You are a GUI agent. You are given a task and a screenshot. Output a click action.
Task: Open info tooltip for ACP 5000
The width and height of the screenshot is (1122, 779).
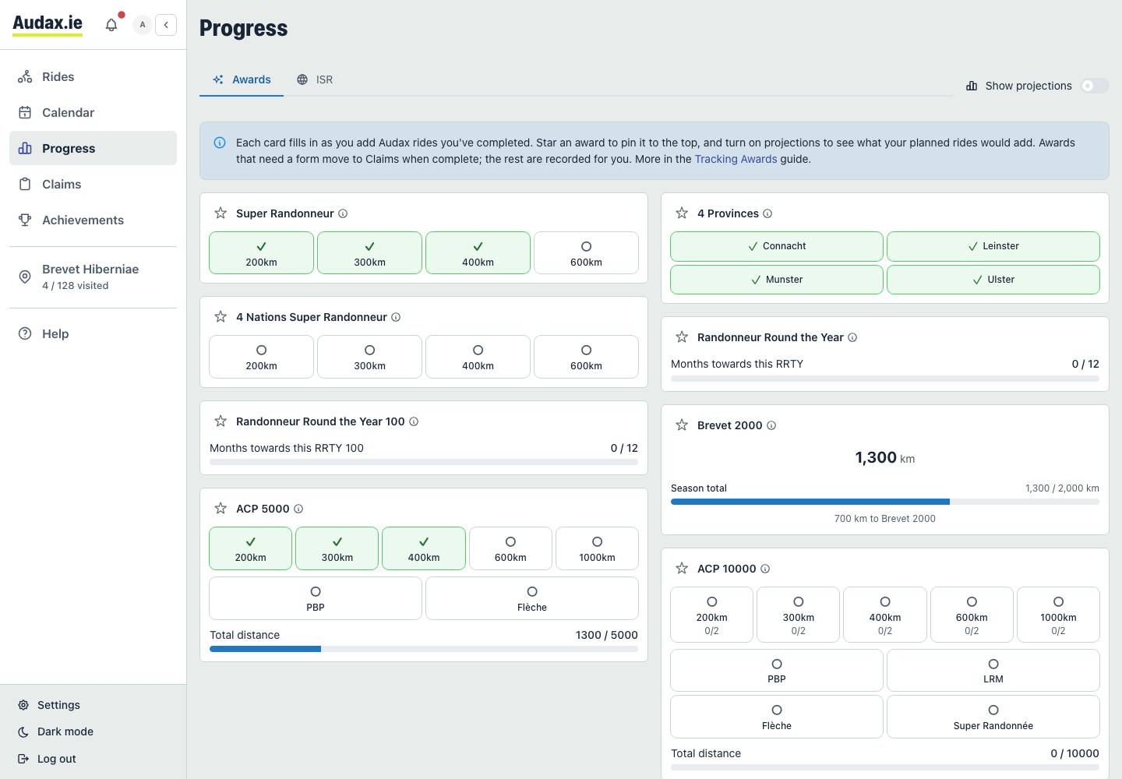tap(298, 509)
